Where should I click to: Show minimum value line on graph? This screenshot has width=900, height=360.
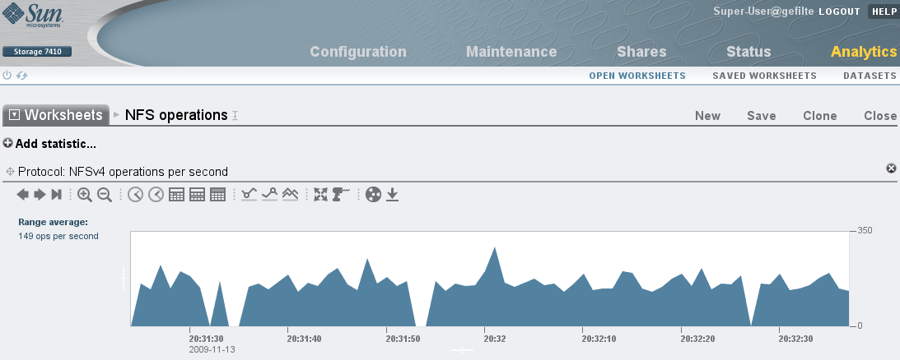248,195
